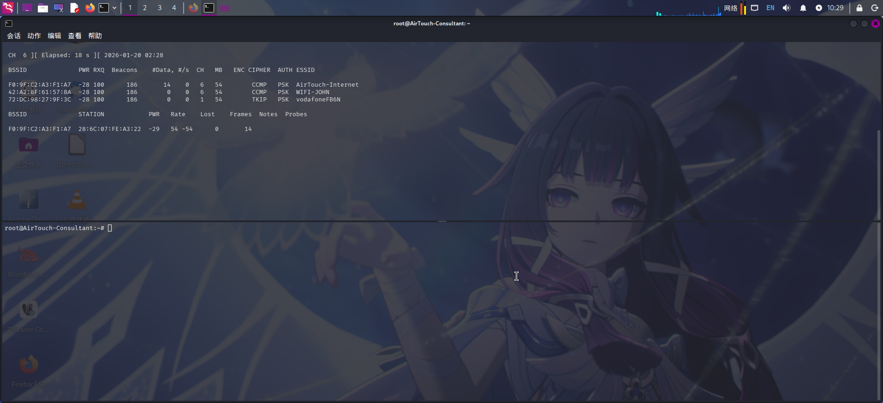Viewport: 883px width, 403px height.
Task: Click BSSID 72:DC:98:27:9F:3C
Action: click(x=40, y=100)
